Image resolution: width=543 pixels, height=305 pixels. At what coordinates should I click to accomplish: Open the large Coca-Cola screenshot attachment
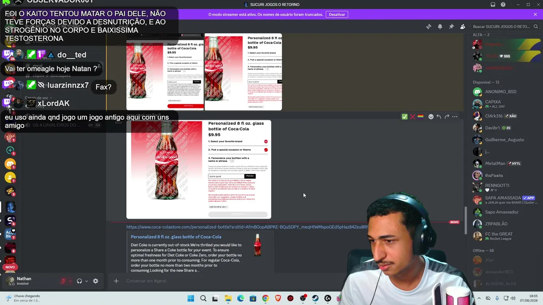click(x=199, y=169)
